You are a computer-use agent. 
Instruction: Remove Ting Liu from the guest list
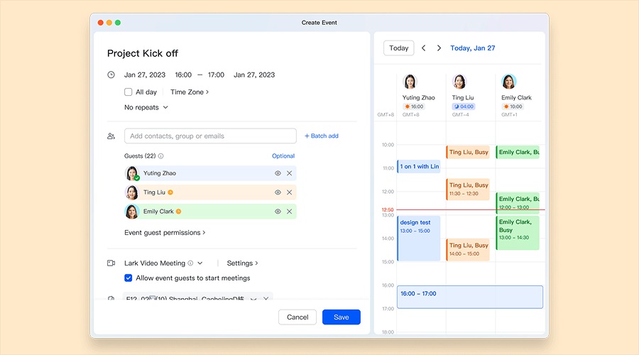290,192
